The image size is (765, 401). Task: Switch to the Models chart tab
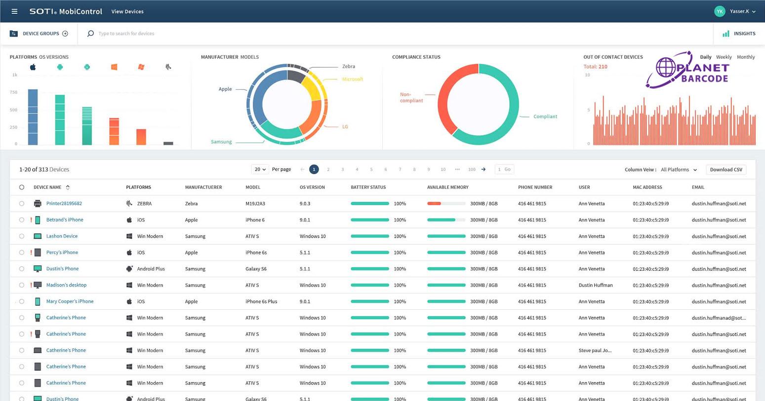[249, 57]
